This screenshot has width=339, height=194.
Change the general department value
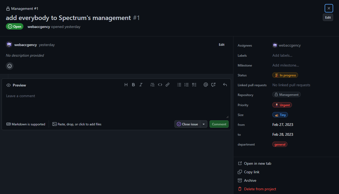tap(280, 145)
